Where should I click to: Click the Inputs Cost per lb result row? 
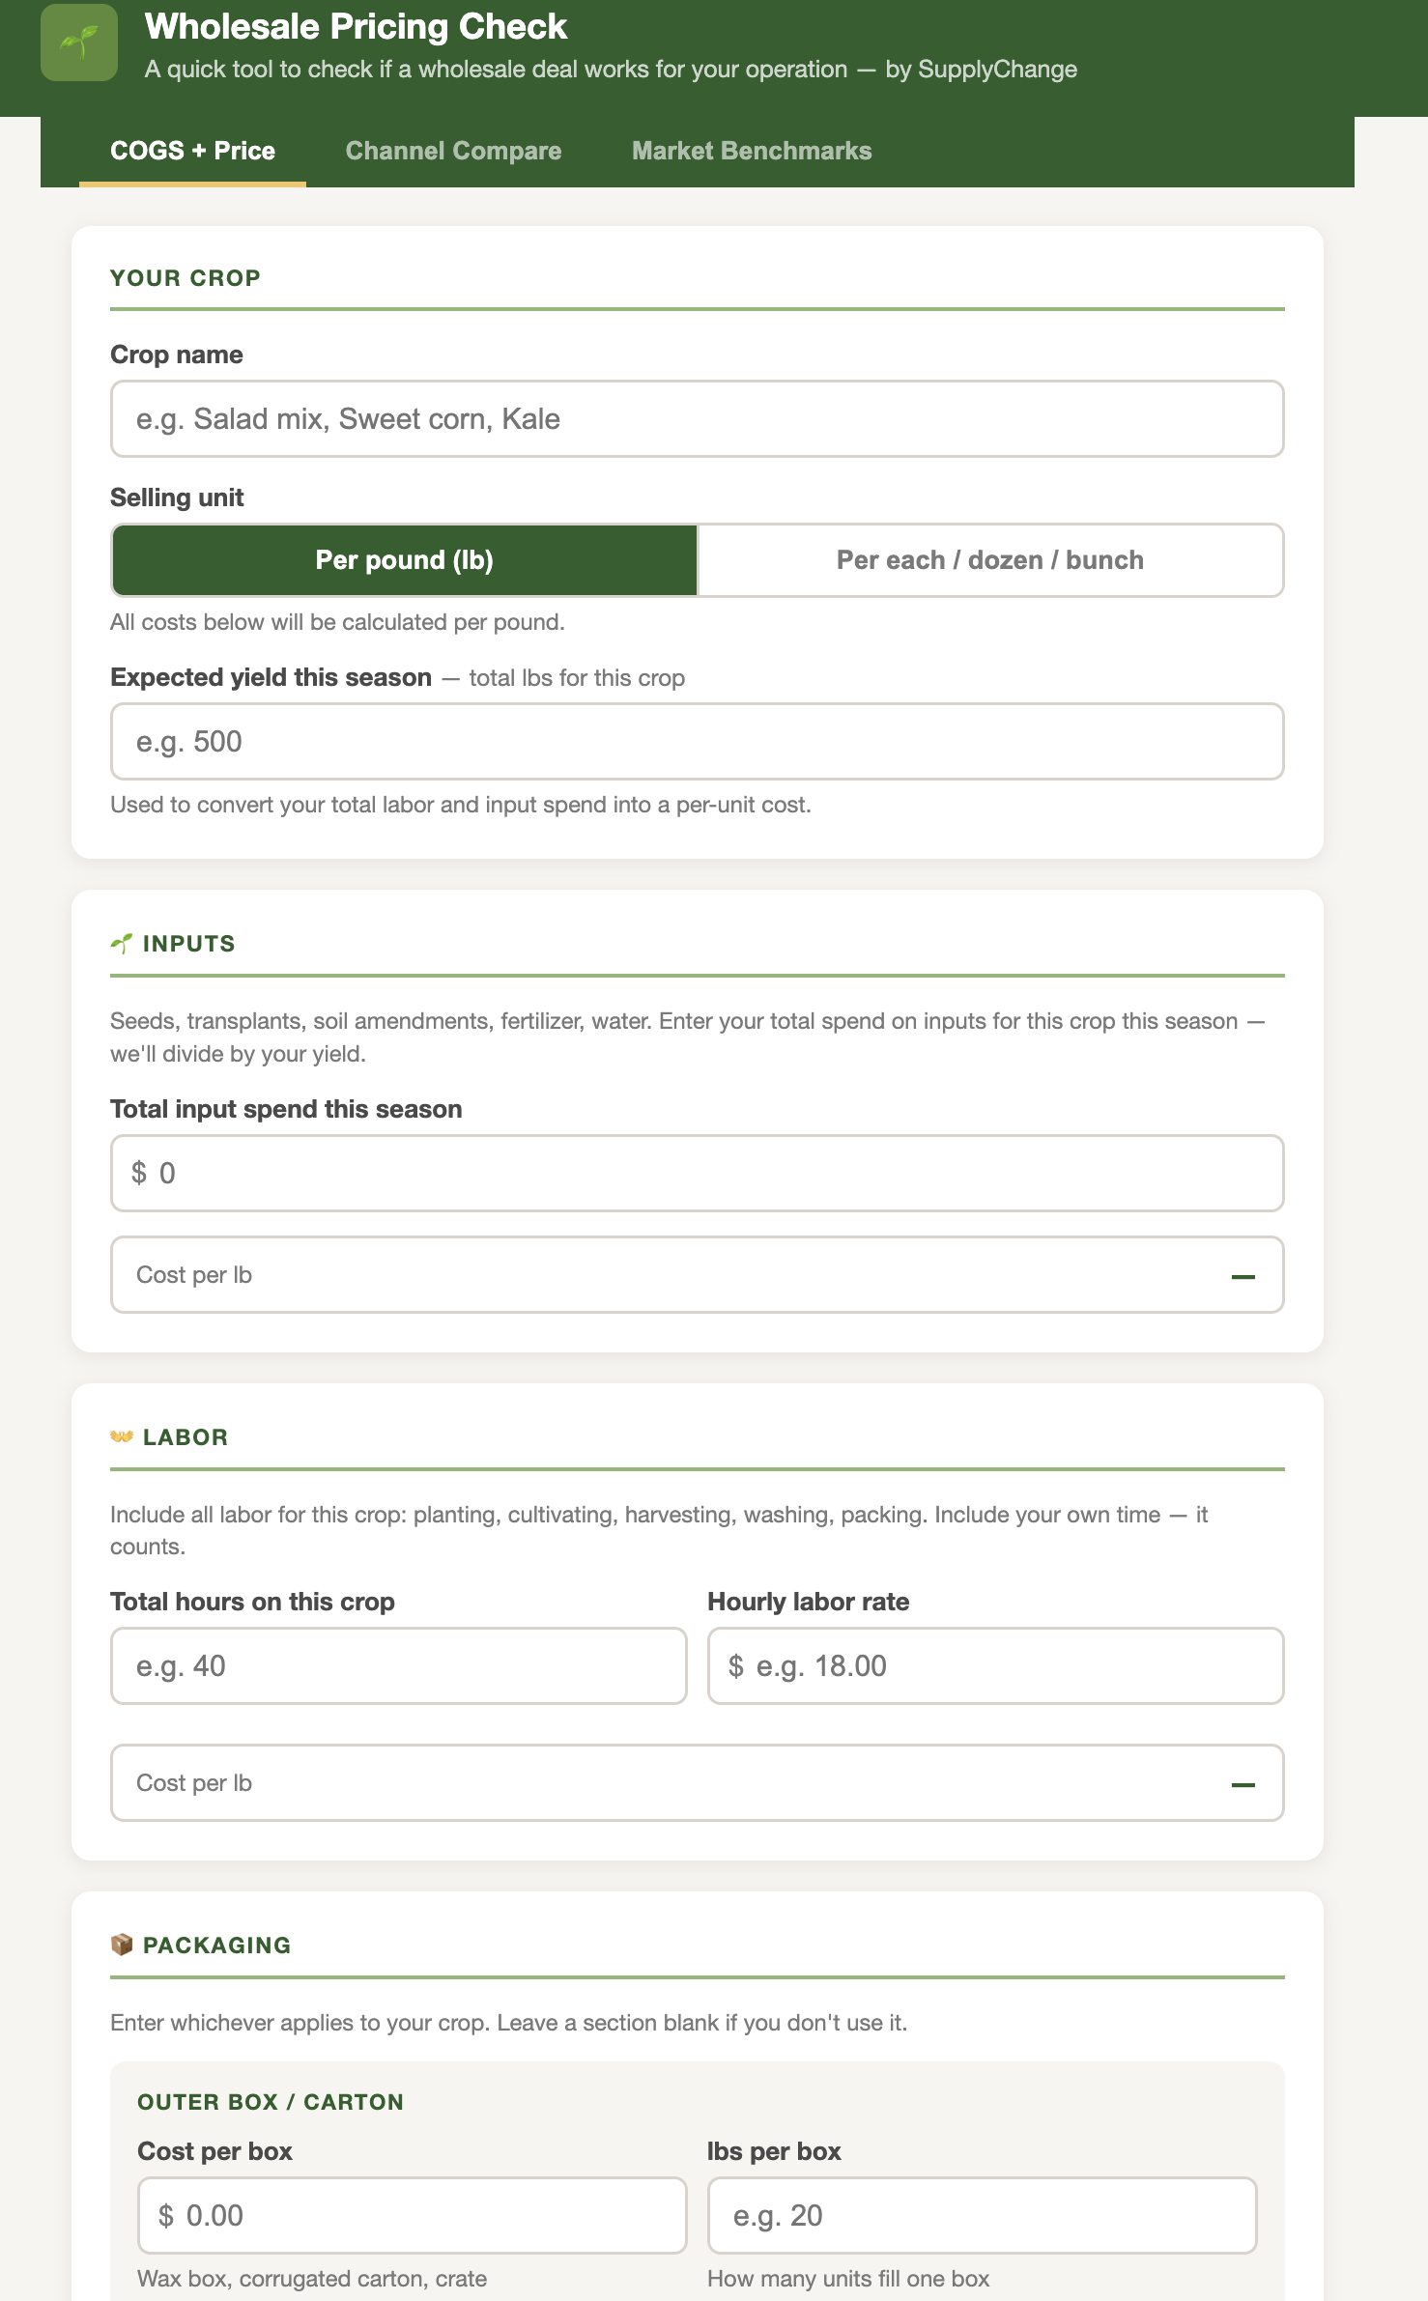(x=697, y=1274)
